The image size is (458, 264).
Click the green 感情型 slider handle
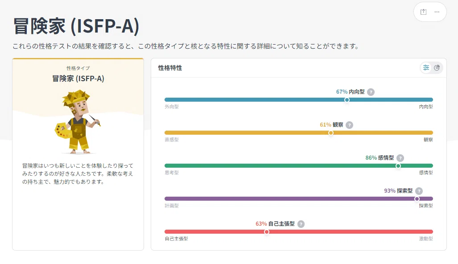(398, 166)
